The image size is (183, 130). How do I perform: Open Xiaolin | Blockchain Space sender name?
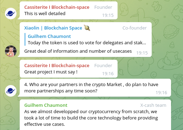pyautogui.click(x=53, y=28)
